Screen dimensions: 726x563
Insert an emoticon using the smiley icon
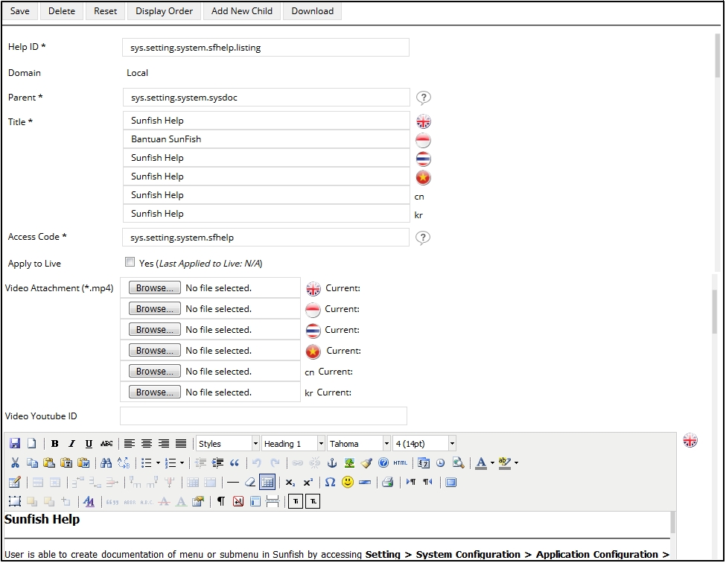[x=348, y=482]
